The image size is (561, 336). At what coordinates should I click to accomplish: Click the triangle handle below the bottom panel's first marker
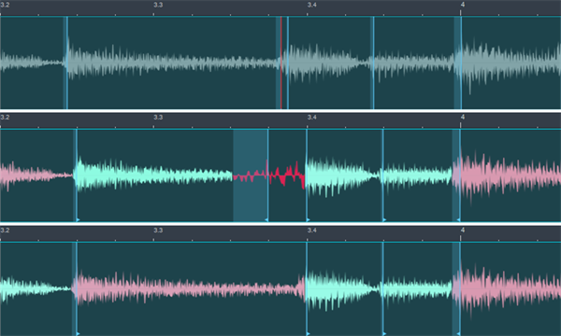click(x=78, y=334)
